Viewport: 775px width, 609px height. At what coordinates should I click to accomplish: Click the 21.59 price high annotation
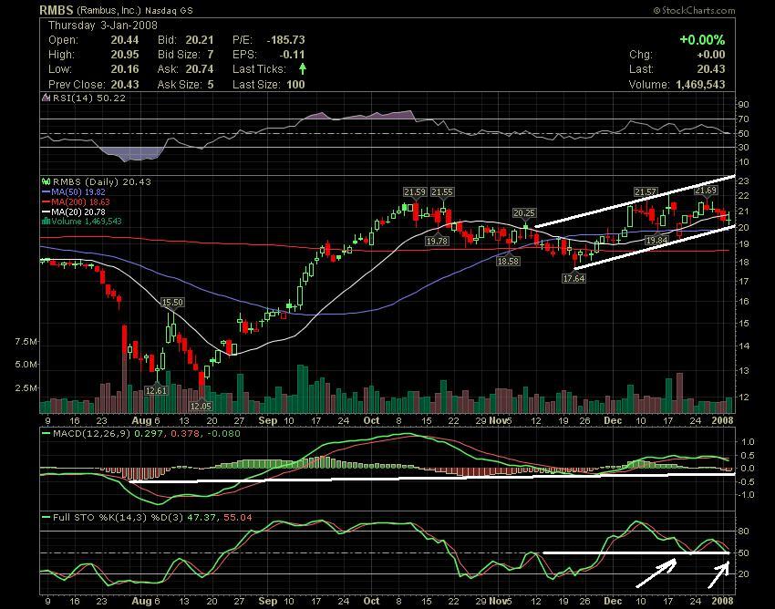414,191
